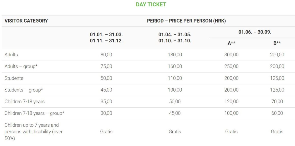Click the PERIOD – PRICE PER PERSON header
The height and width of the screenshot is (146, 295).
[186, 21]
